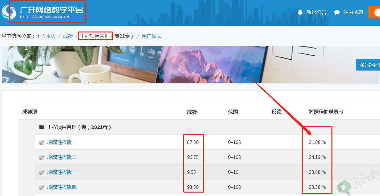Click the platform globe logo icon
This screenshot has height=196, width=380.
click(8, 12)
